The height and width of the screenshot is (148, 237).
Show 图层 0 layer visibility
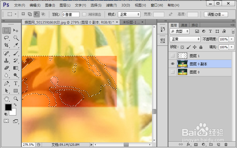172,72
